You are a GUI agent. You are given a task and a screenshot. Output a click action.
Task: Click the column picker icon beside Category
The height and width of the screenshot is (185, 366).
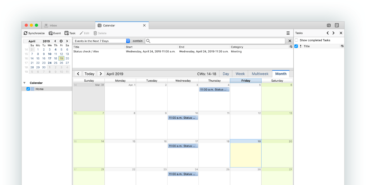click(x=291, y=47)
